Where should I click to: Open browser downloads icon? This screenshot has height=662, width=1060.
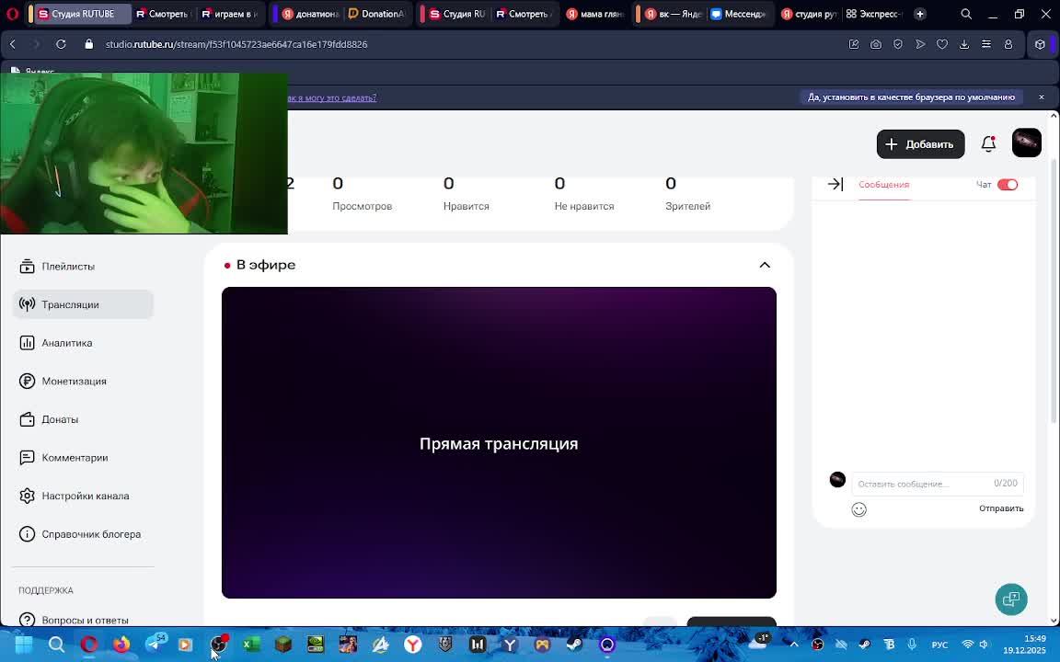[x=964, y=44]
